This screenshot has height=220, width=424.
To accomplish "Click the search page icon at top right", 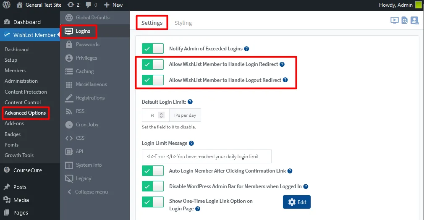I will pos(405,20).
